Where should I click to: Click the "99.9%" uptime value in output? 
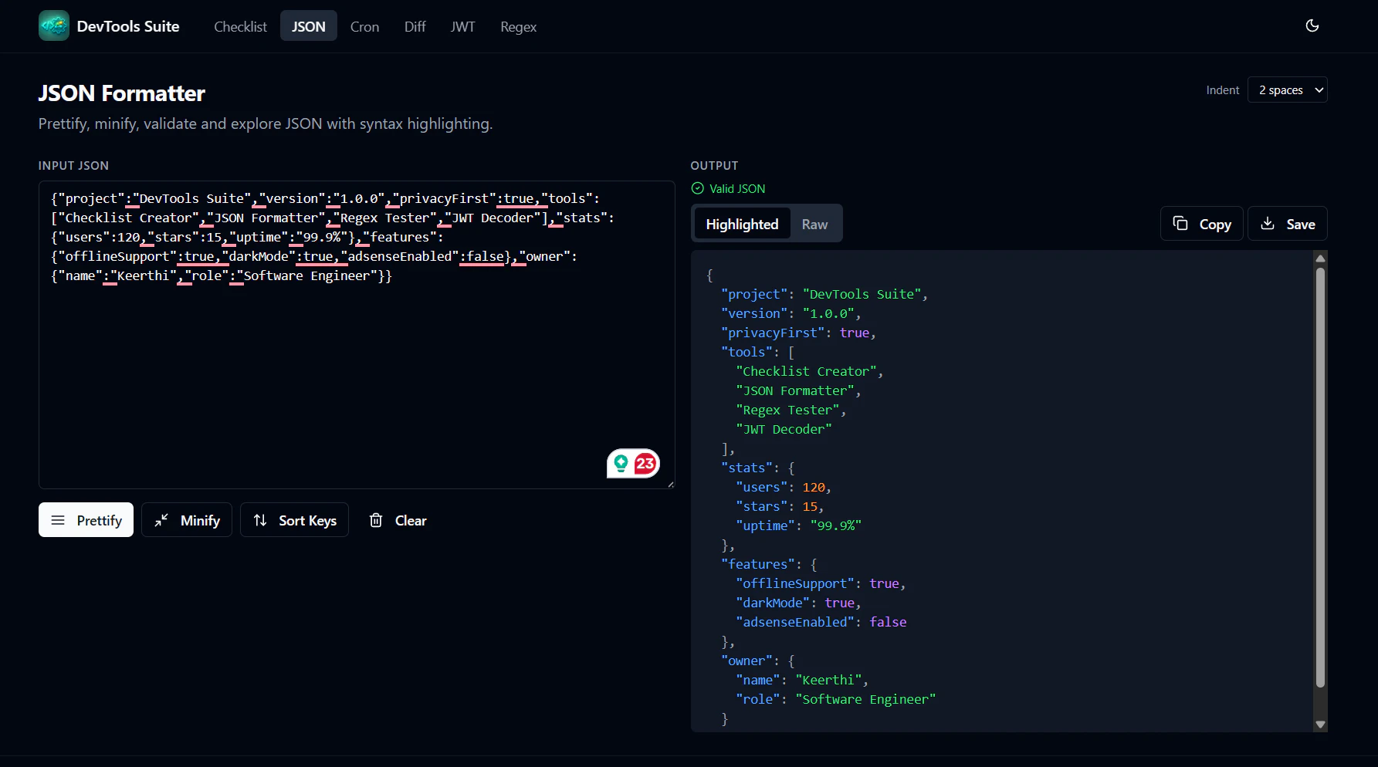tap(835, 525)
